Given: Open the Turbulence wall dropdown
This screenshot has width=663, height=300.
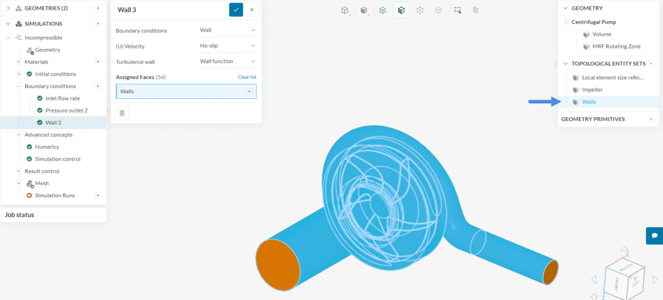Looking at the screenshot, I should pyautogui.click(x=228, y=61).
